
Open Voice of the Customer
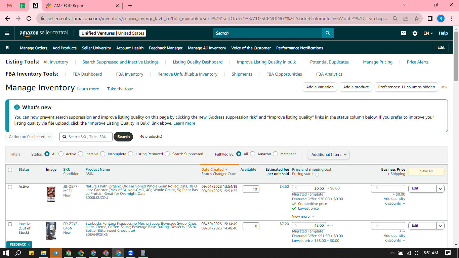(x=251, y=48)
